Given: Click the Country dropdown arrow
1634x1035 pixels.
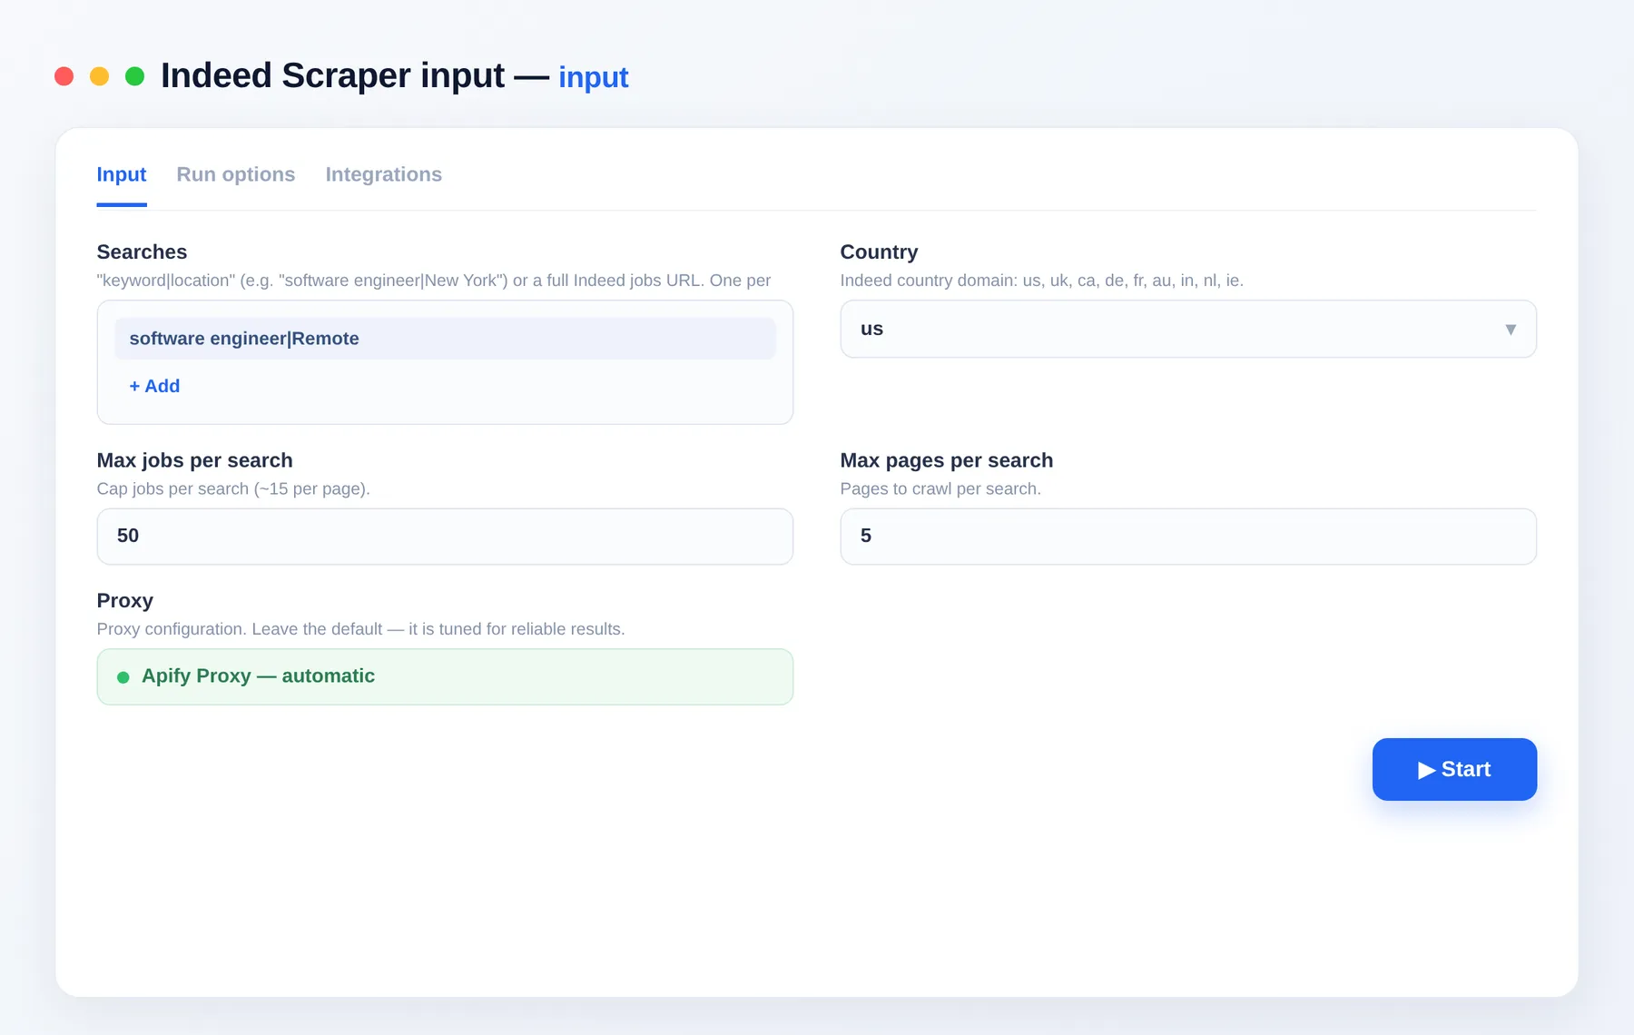Looking at the screenshot, I should click(x=1511, y=330).
